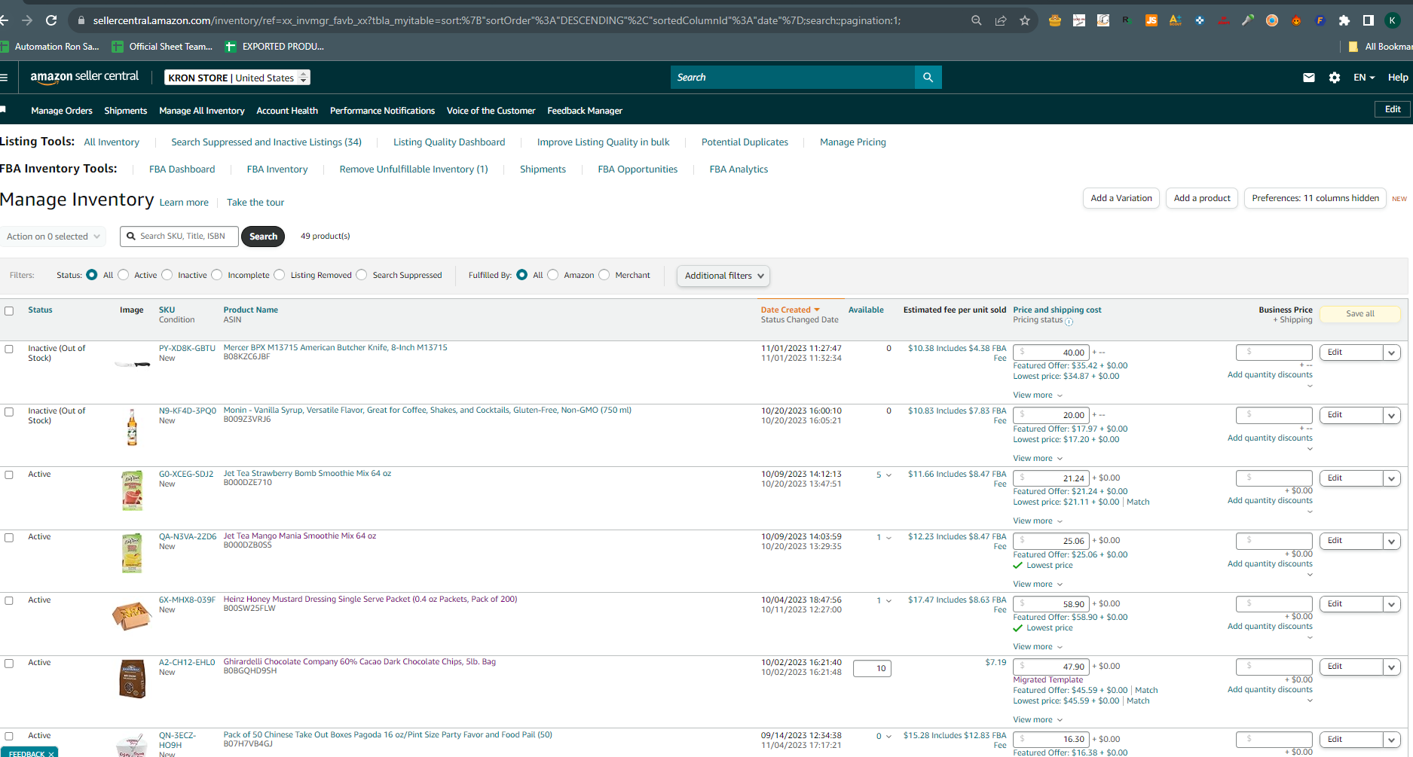Screen dimensions: 1413x757
Task: Open the Extensions puzzle-piece menu
Action: [x=1344, y=20]
